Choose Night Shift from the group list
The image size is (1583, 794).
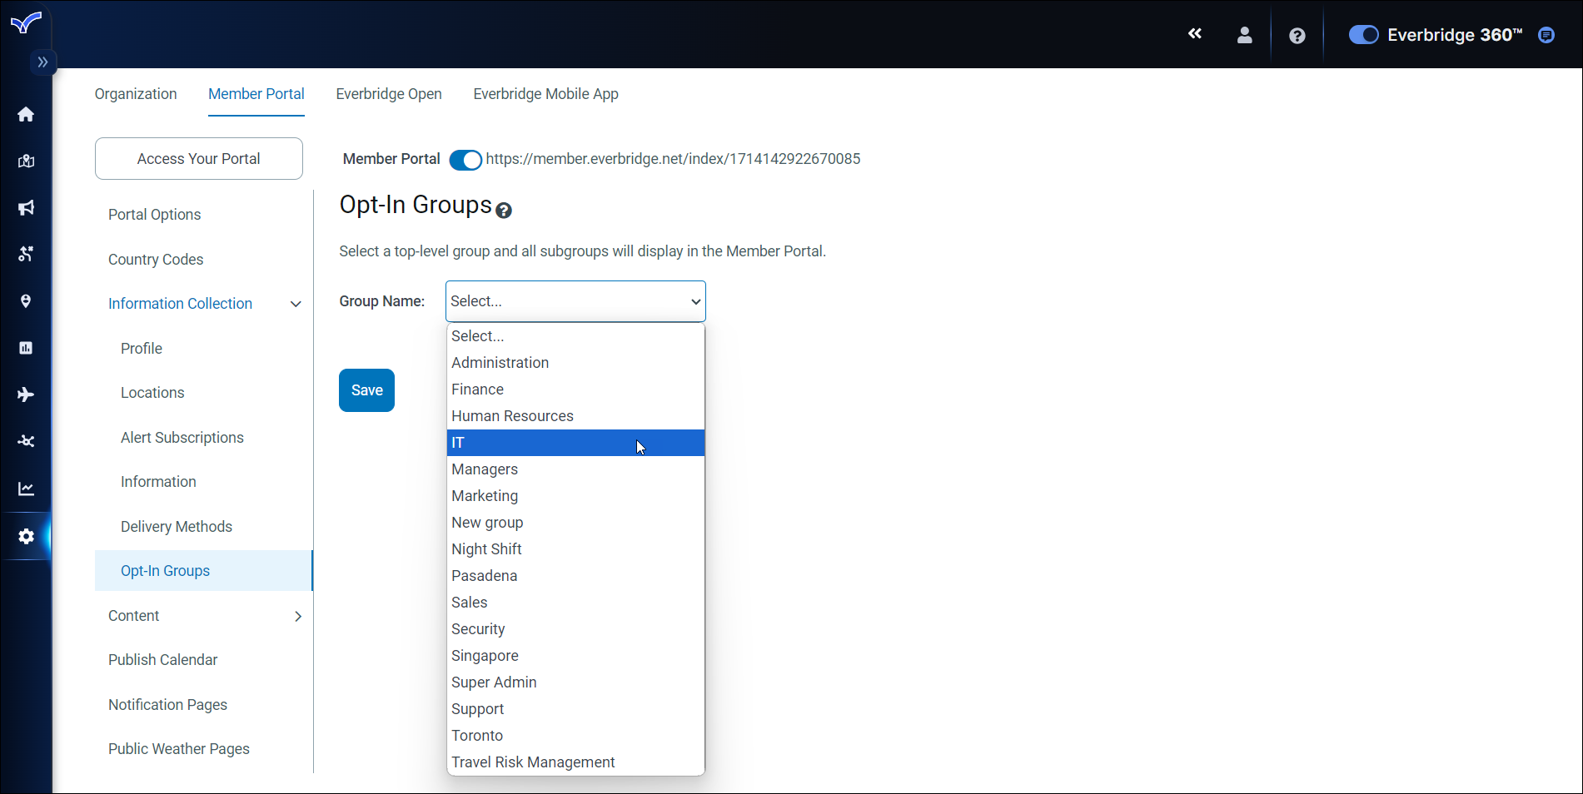coord(575,549)
